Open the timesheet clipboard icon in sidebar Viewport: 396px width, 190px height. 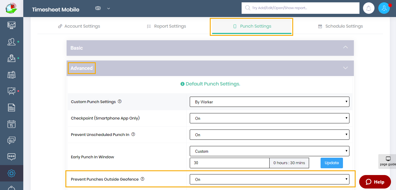pos(11,75)
